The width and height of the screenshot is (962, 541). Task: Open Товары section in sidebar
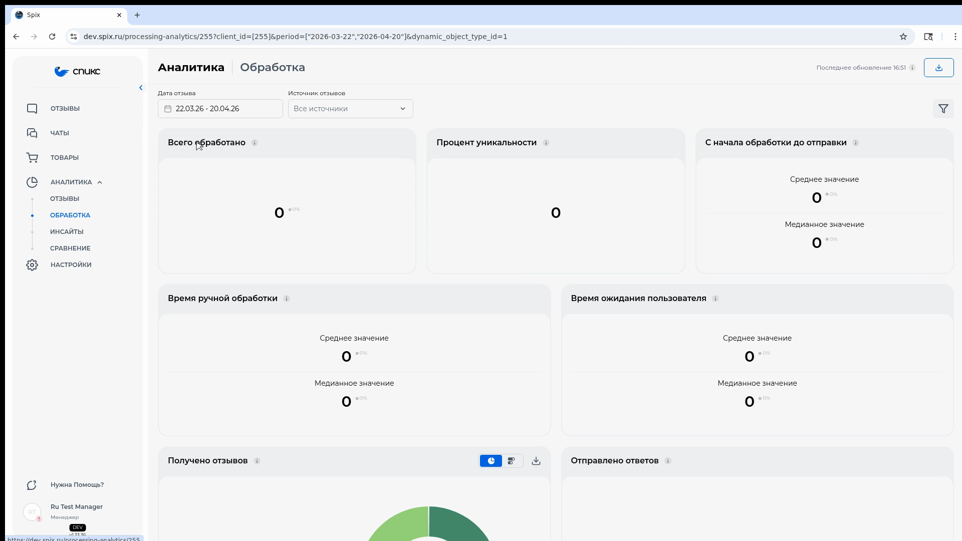pos(64,158)
